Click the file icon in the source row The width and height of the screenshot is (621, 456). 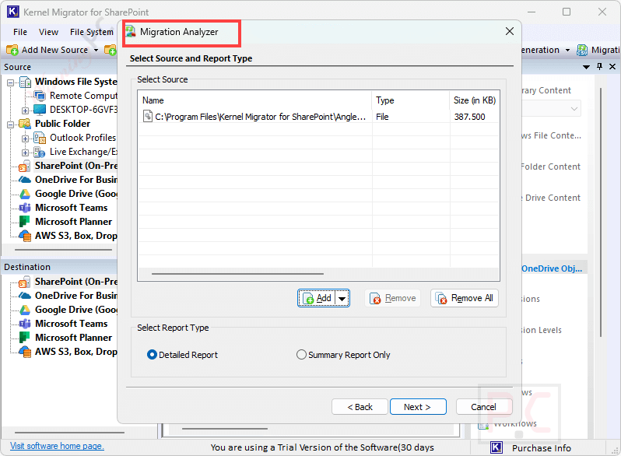click(148, 117)
